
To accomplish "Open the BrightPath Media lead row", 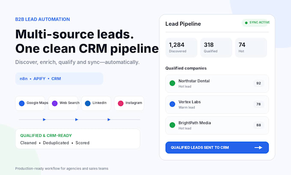I will 217,125.
